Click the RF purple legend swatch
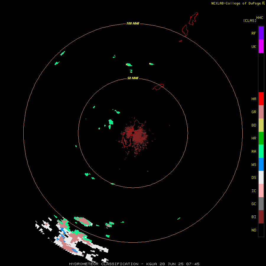The height and width of the screenshot is (266, 266). 261,33
